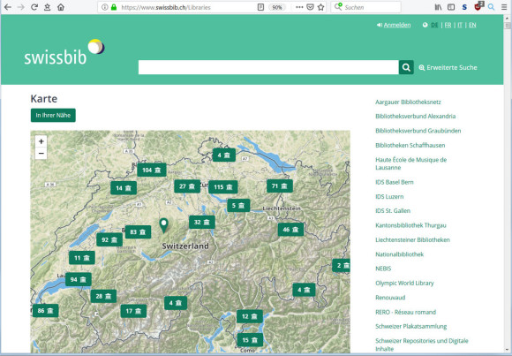This screenshot has width=512, height=356.
Task: Open the 46 libraries cluster
Action: coord(290,230)
